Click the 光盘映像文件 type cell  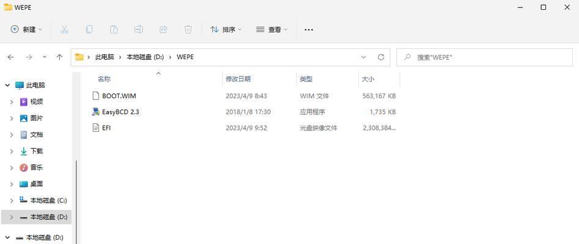[319, 128]
